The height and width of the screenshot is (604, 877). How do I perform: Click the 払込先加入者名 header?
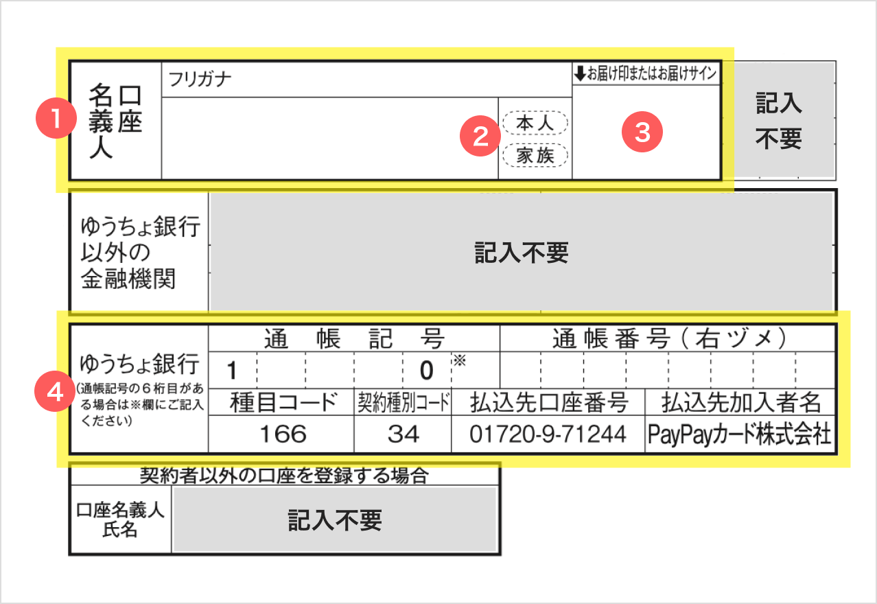[x=740, y=403]
